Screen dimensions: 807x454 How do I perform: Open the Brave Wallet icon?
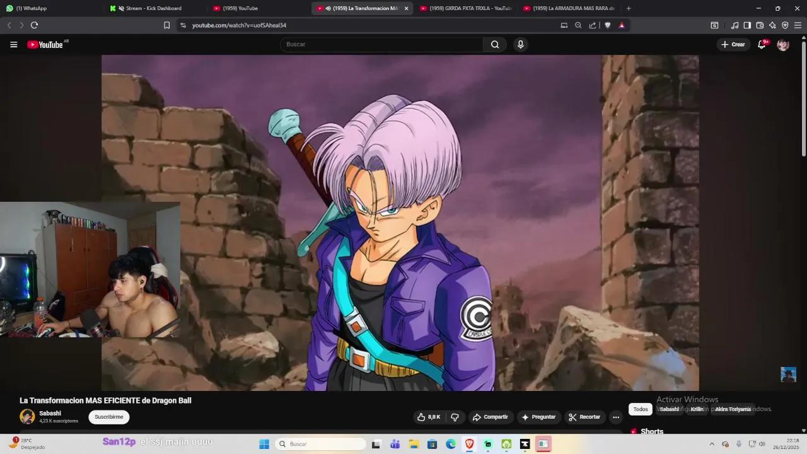pos(760,25)
